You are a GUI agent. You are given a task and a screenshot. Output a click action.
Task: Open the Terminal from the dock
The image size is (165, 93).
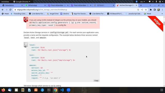pos(49,90)
